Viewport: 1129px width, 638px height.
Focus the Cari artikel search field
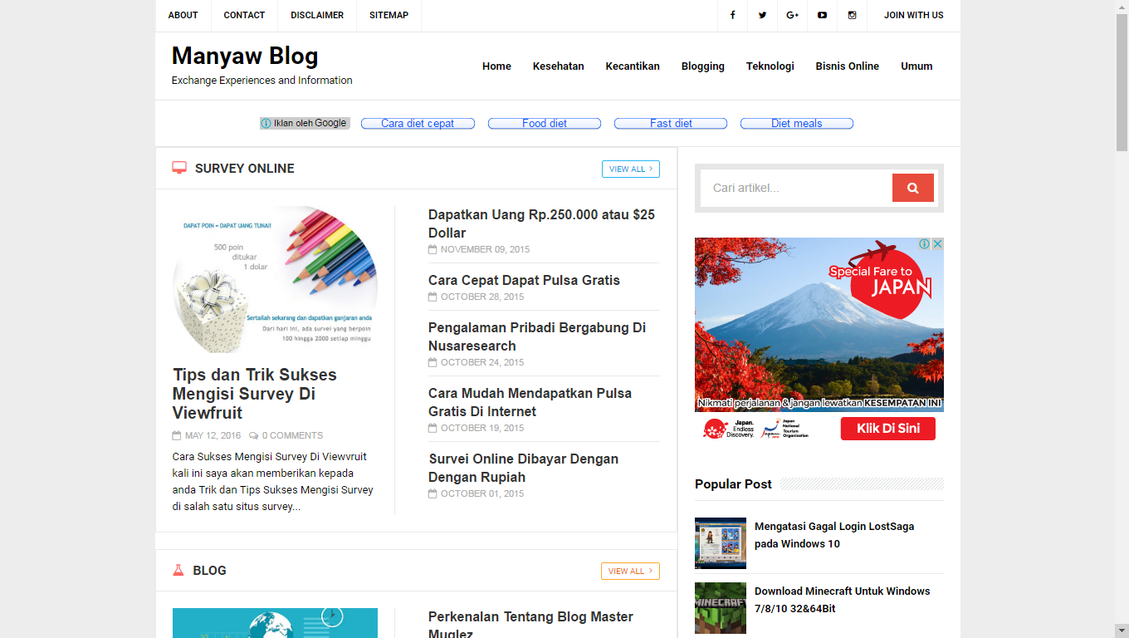tap(797, 188)
